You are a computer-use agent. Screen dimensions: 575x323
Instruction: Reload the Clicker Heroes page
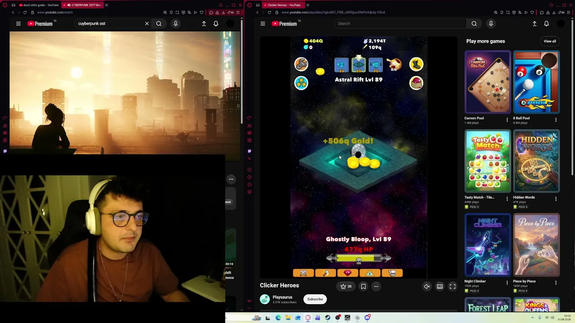coord(270,13)
